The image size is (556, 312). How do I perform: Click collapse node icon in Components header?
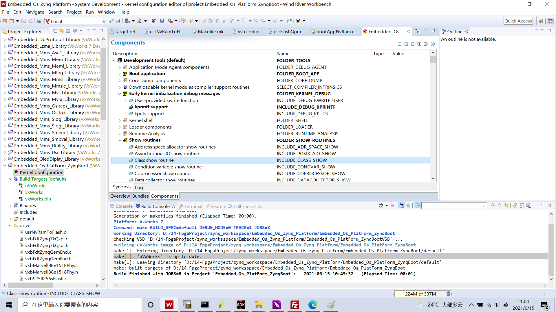[399, 44]
